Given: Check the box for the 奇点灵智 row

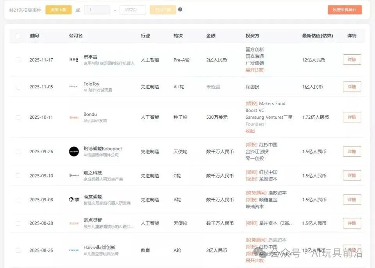Looking at the screenshot, I should pyautogui.click(x=18, y=223).
